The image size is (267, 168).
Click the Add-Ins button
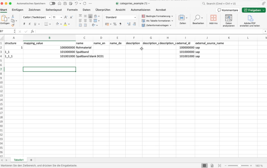[213, 20]
